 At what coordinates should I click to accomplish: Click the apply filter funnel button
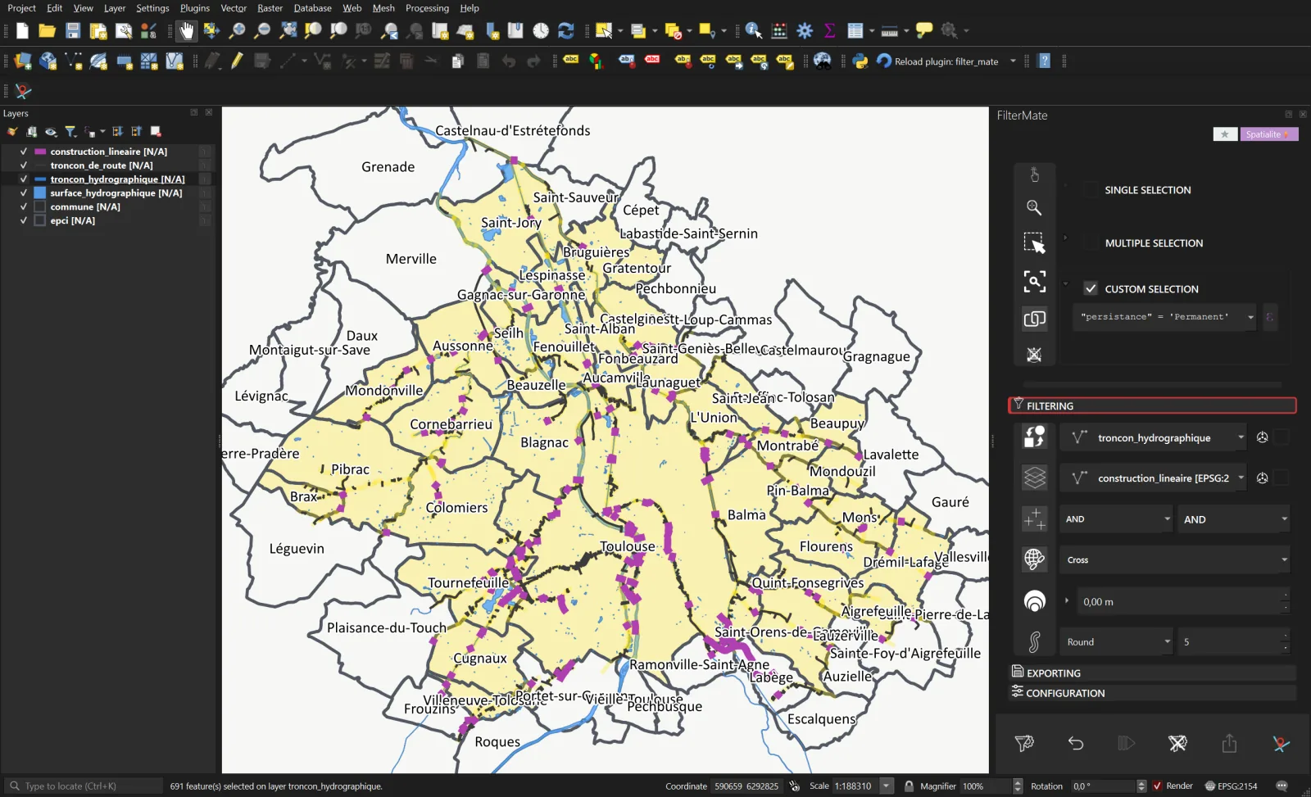point(1024,743)
